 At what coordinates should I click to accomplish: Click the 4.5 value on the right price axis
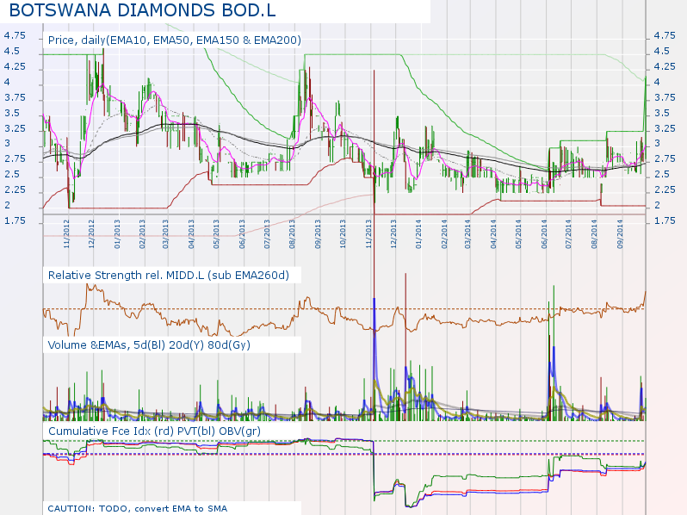tap(661, 51)
